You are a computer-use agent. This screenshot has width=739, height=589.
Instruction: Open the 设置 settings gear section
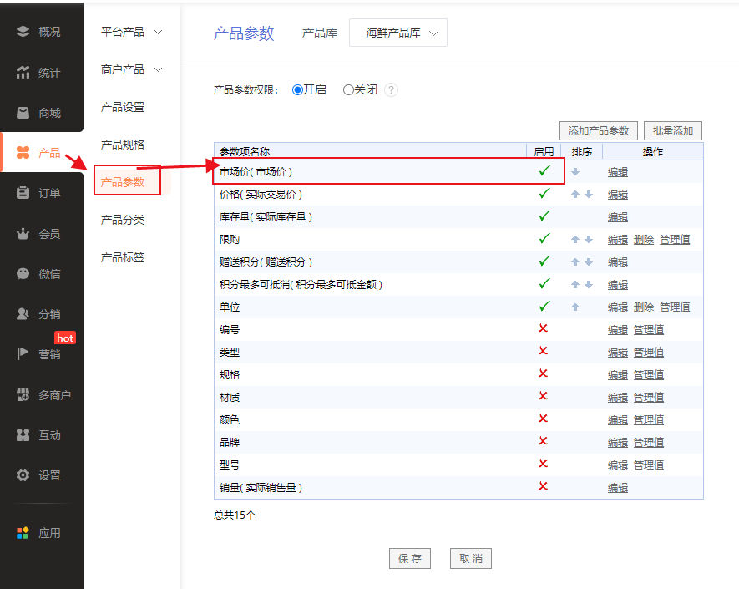point(38,475)
